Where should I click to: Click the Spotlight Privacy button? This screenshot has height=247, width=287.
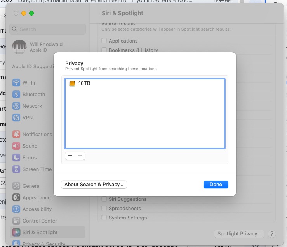[x=239, y=234]
